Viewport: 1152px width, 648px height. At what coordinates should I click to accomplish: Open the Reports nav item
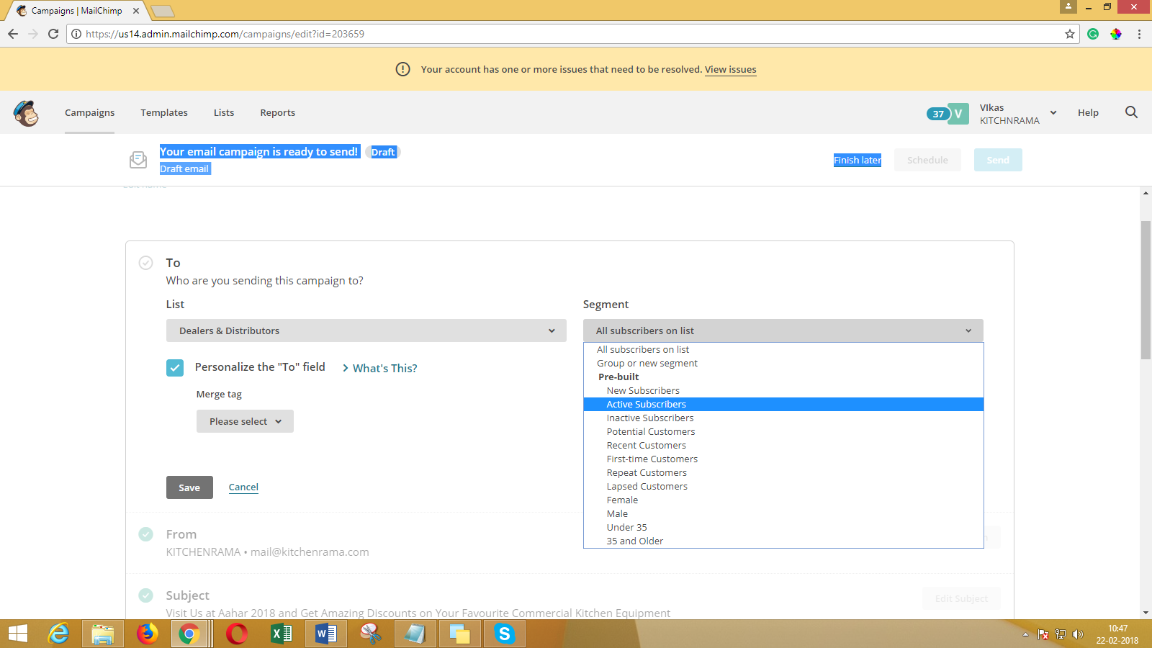pyautogui.click(x=278, y=112)
